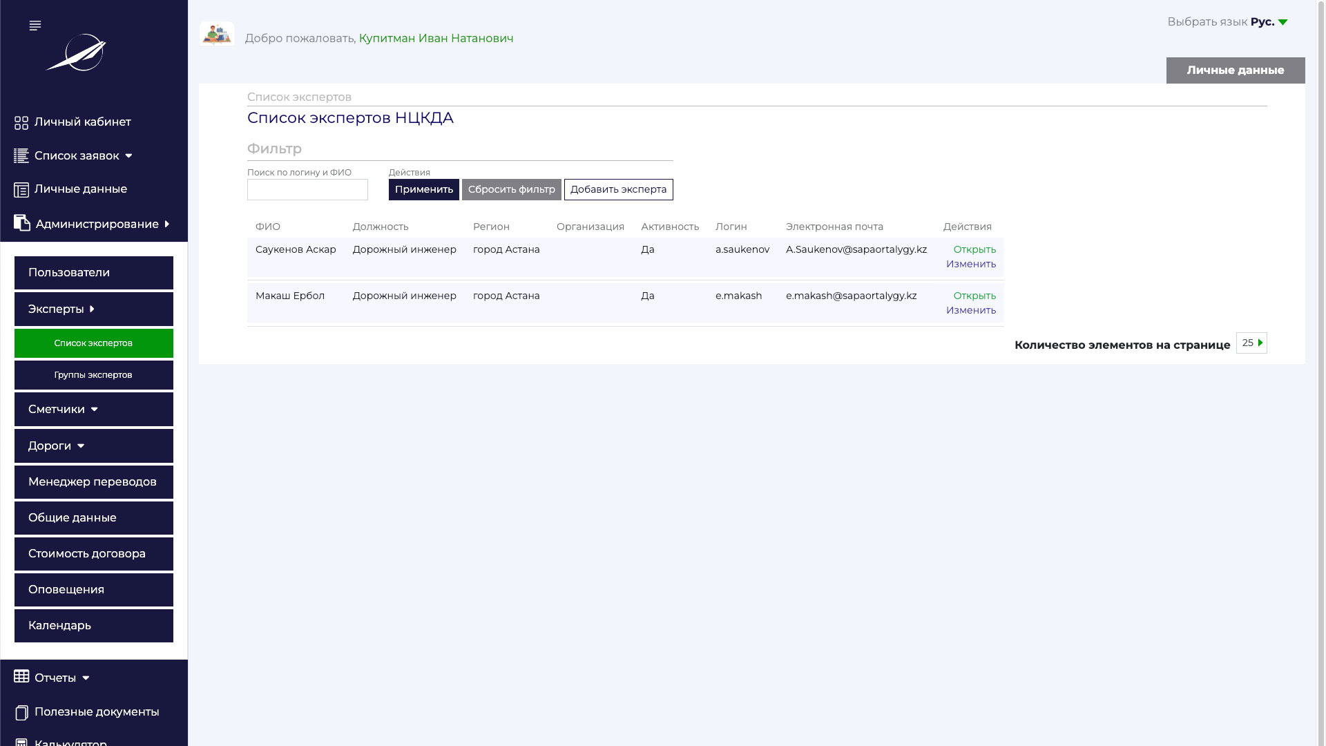
Task: Open items per page dropdown showing 25
Action: point(1251,343)
